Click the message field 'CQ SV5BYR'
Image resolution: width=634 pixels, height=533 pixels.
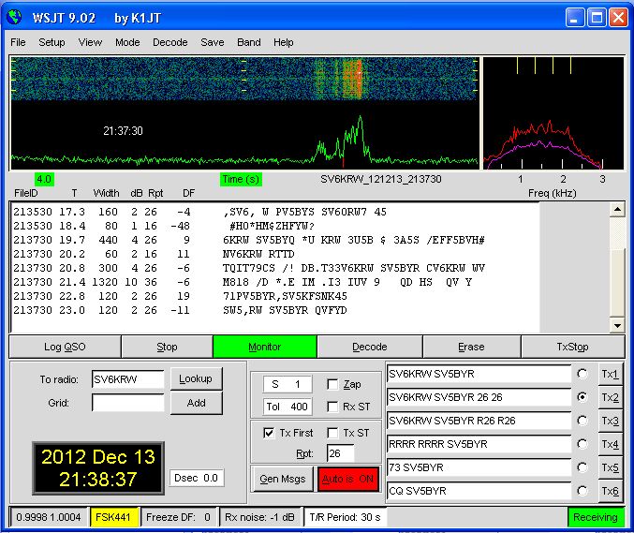[479, 491]
